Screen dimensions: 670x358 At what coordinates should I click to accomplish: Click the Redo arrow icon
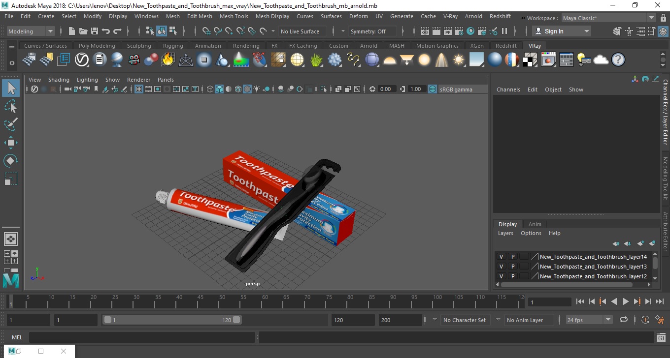tap(117, 31)
